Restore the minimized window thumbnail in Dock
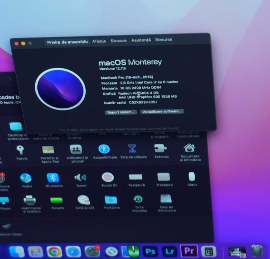Image resolution: width=270 pixels, height=259 pixels. pyautogui.click(x=237, y=252)
